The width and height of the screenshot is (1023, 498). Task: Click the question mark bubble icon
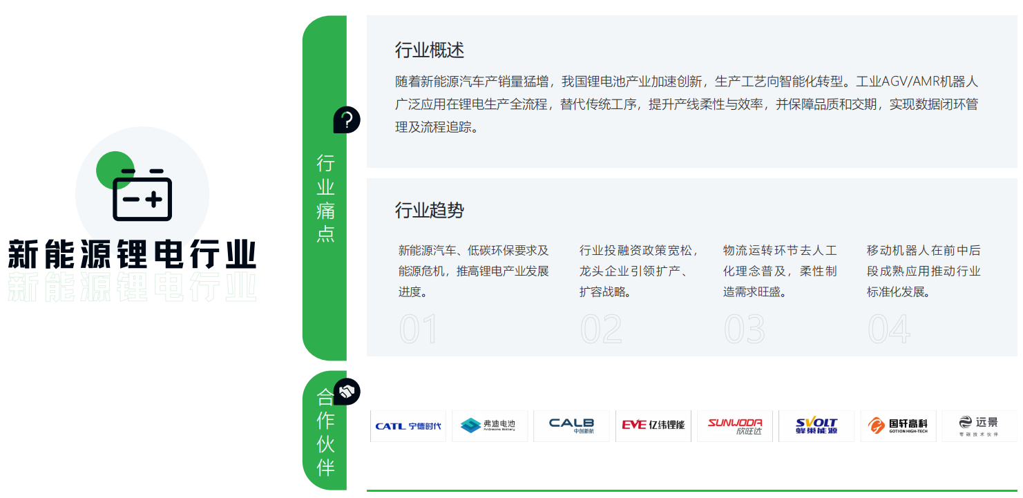(347, 120)
